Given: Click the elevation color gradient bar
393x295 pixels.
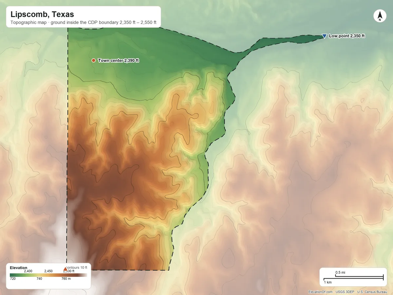Looking at the screenshot, I should point(48,275).
